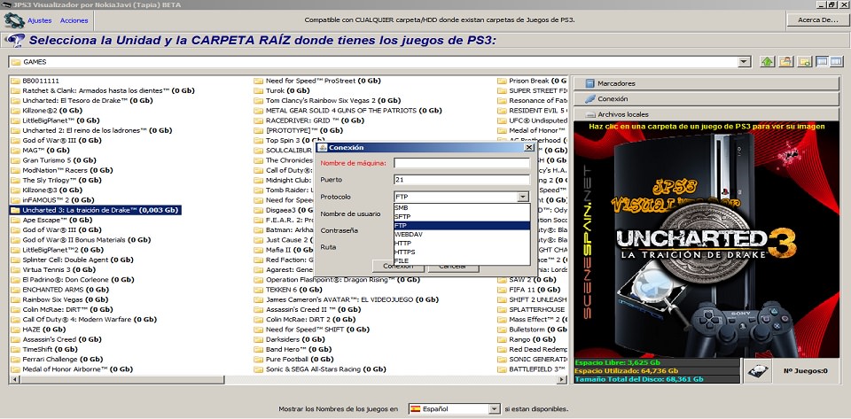The image size is (851, 419).
Task: Click folder icon next to FIFA 11
Action: point(502,290)
